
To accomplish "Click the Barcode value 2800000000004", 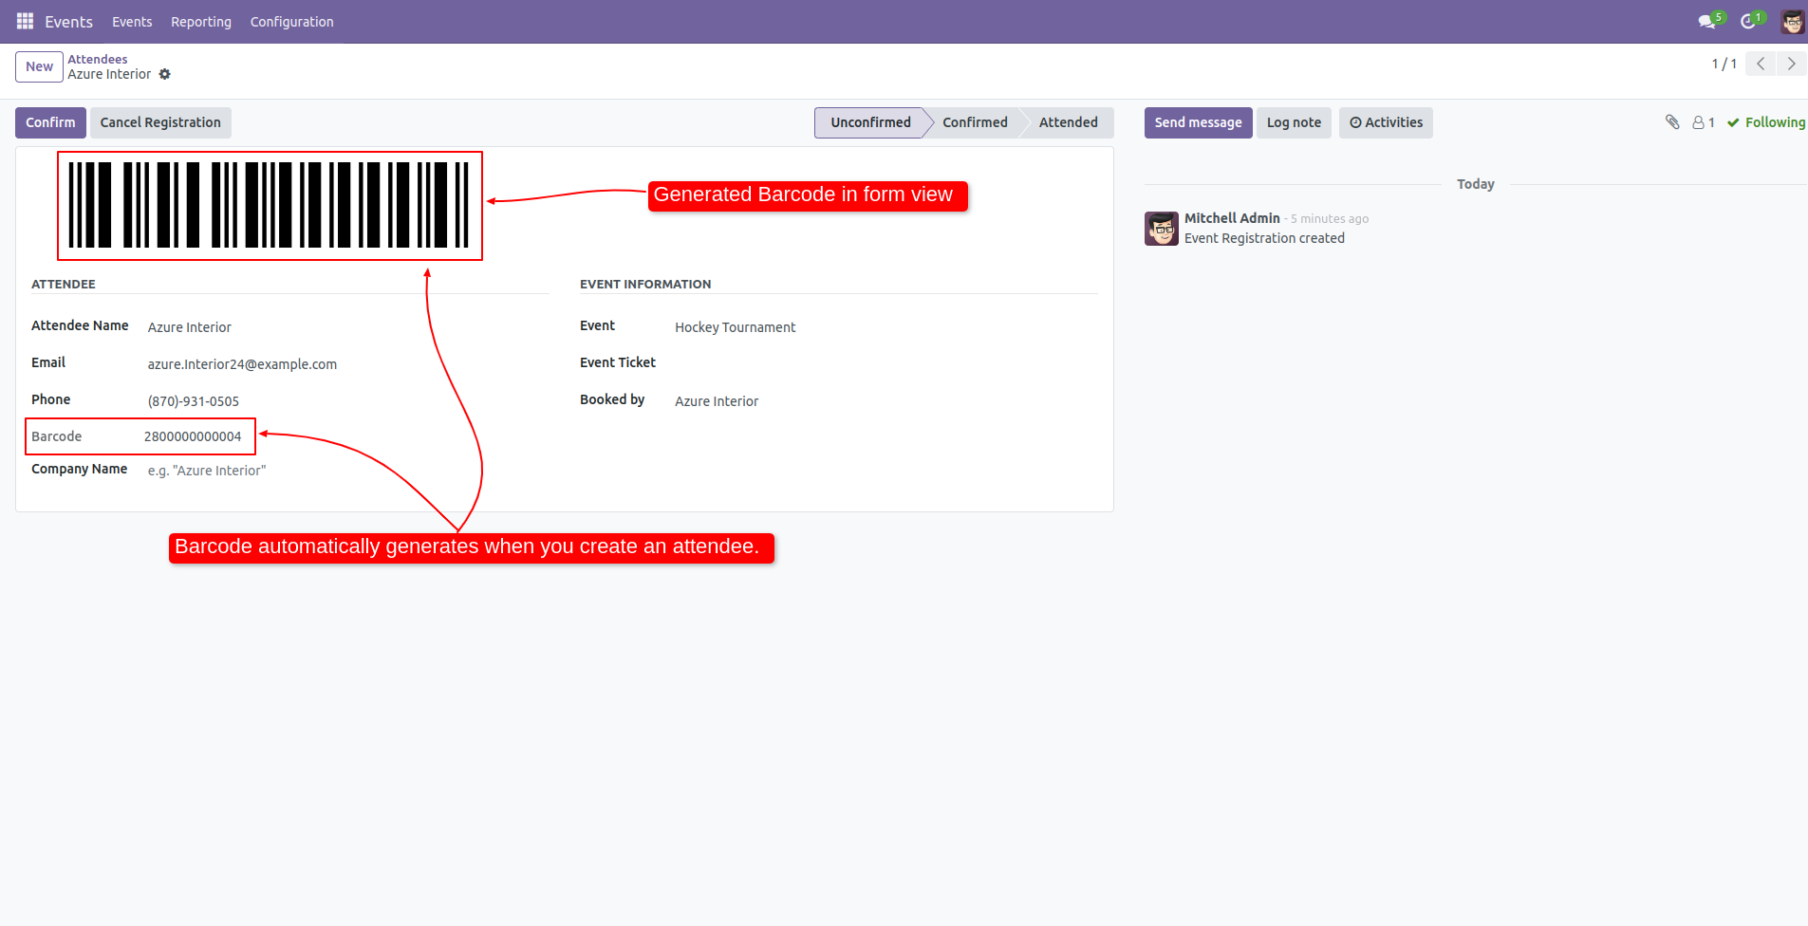I will pos(193,436).
